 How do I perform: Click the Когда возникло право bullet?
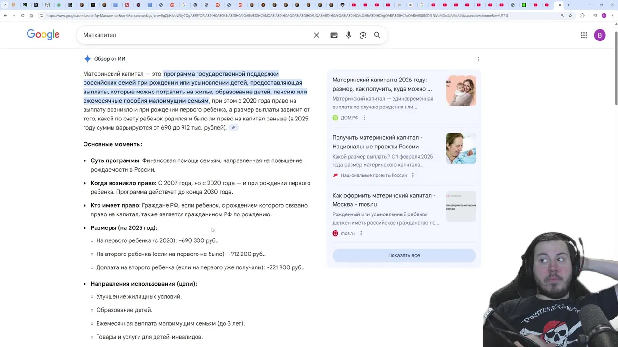(200, 187)
